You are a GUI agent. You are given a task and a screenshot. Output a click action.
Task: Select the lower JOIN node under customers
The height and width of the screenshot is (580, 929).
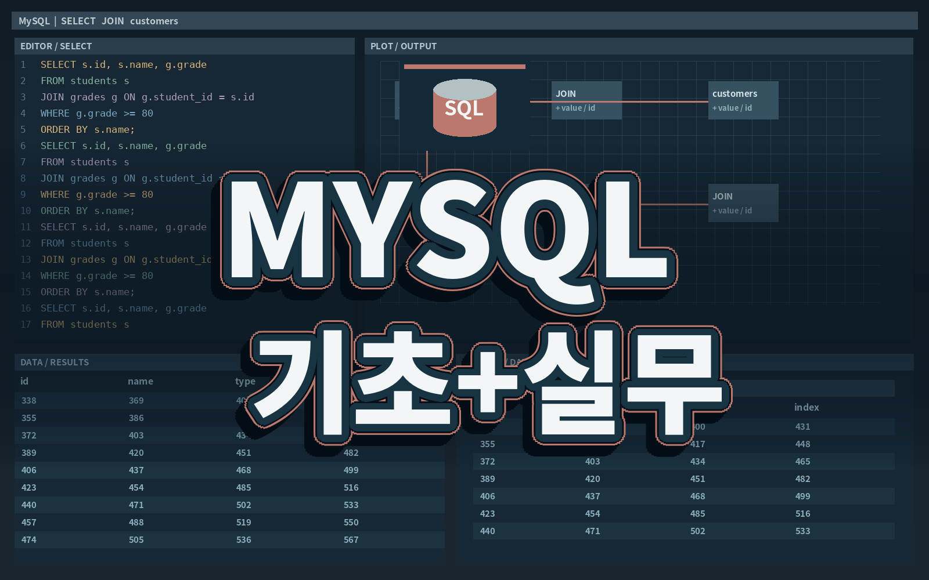click(743, 203)
